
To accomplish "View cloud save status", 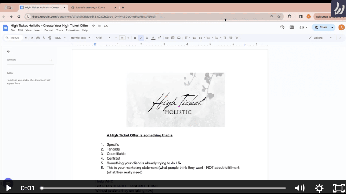I will click(x=106, y=26).
